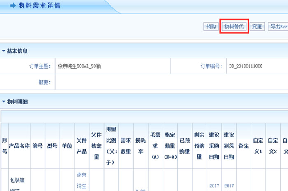Click the empty 概要 summary field
This screenshot has width=288, height=191.
pos(165,82)
